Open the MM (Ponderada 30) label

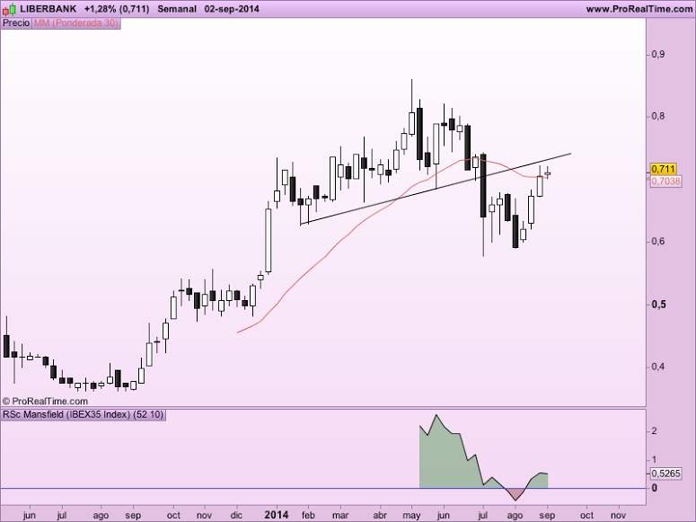[x=76, y=22]
